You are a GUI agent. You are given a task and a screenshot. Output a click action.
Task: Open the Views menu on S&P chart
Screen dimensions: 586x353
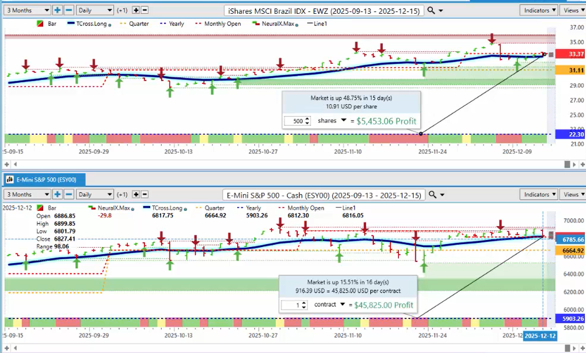(x=573, y=194)
